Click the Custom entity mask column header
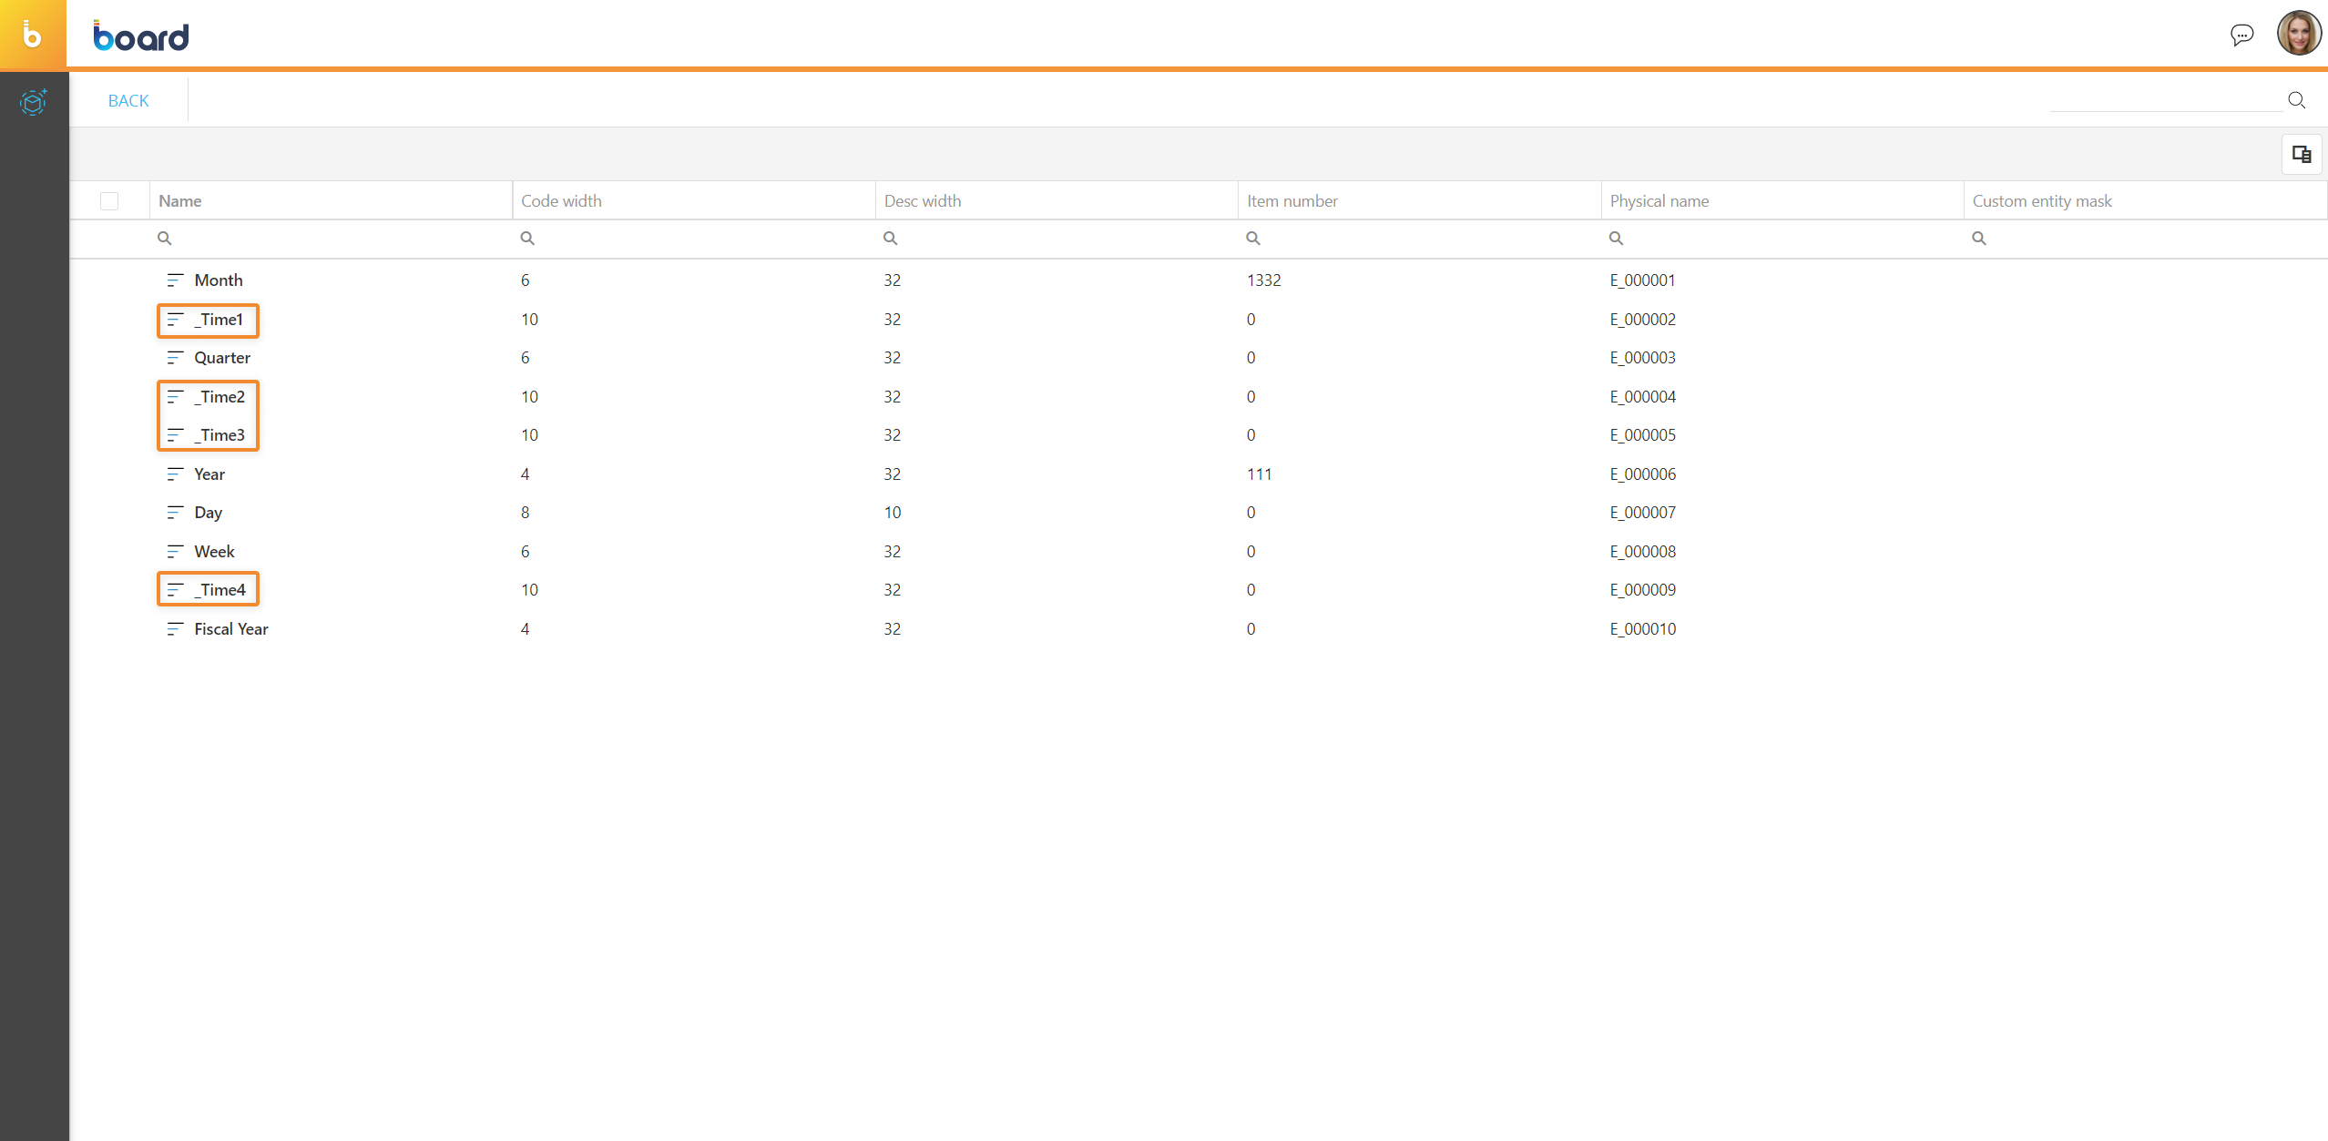Image resolution: width=2328 pixels, height=1141 pixels. (2041, 201)
